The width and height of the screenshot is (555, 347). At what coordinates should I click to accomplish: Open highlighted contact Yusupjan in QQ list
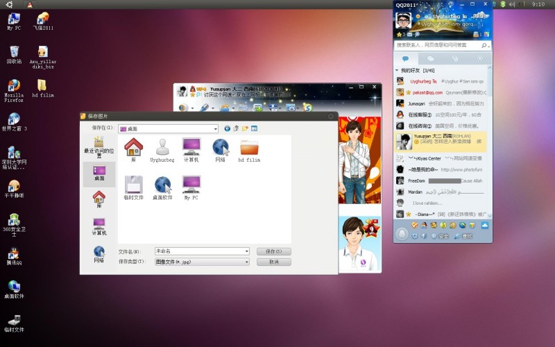(441, 142)
